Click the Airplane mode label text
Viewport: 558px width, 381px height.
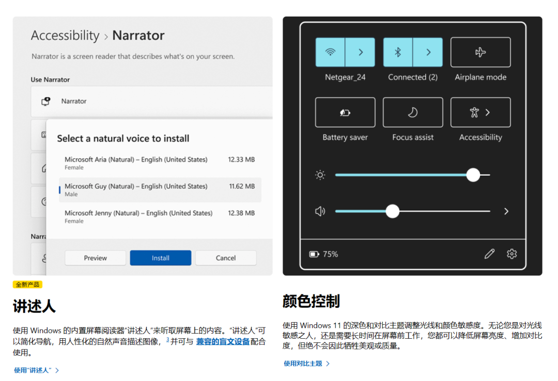pos(481,77)
